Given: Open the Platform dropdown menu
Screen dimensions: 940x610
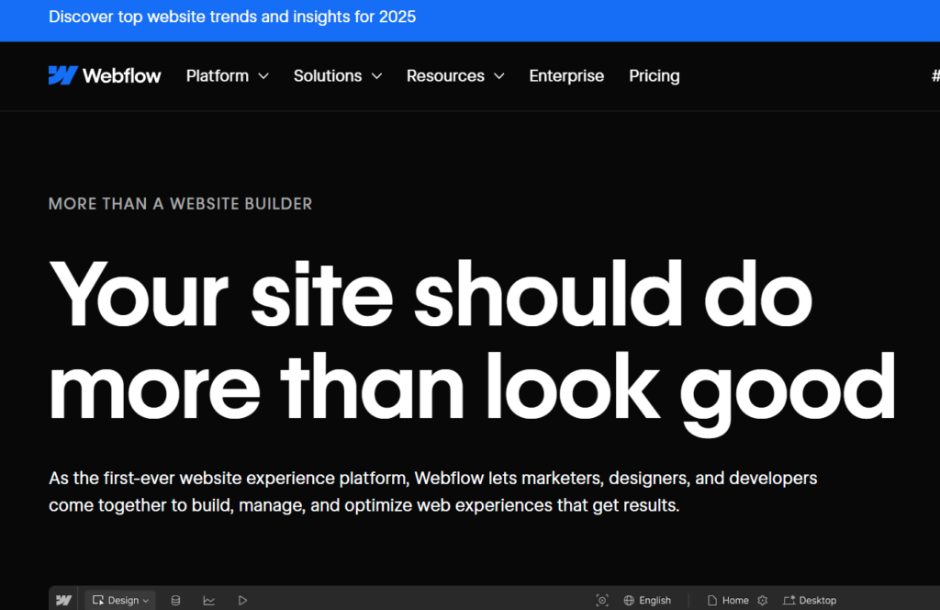Looking at the screenshot, I should (x=228, y=76).
